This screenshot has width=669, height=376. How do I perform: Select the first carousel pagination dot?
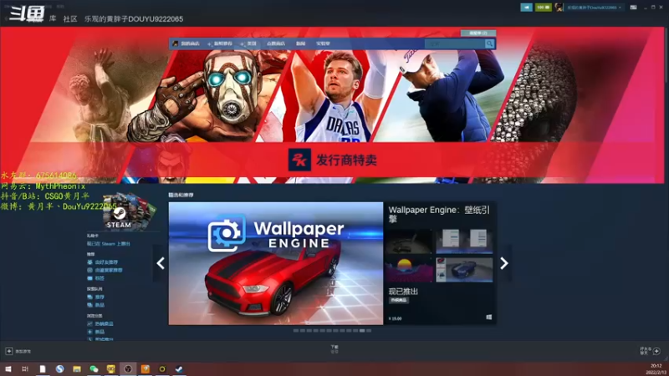296,330
